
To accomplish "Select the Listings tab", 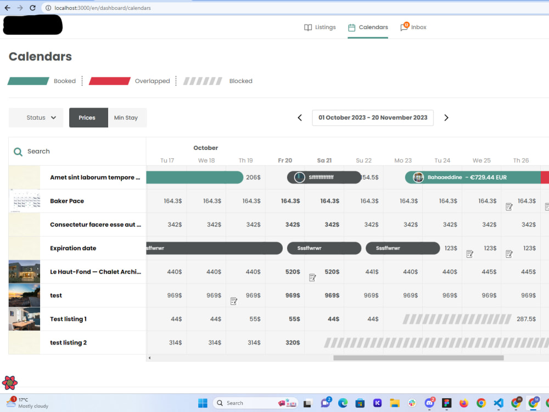I will pos(326,27).
